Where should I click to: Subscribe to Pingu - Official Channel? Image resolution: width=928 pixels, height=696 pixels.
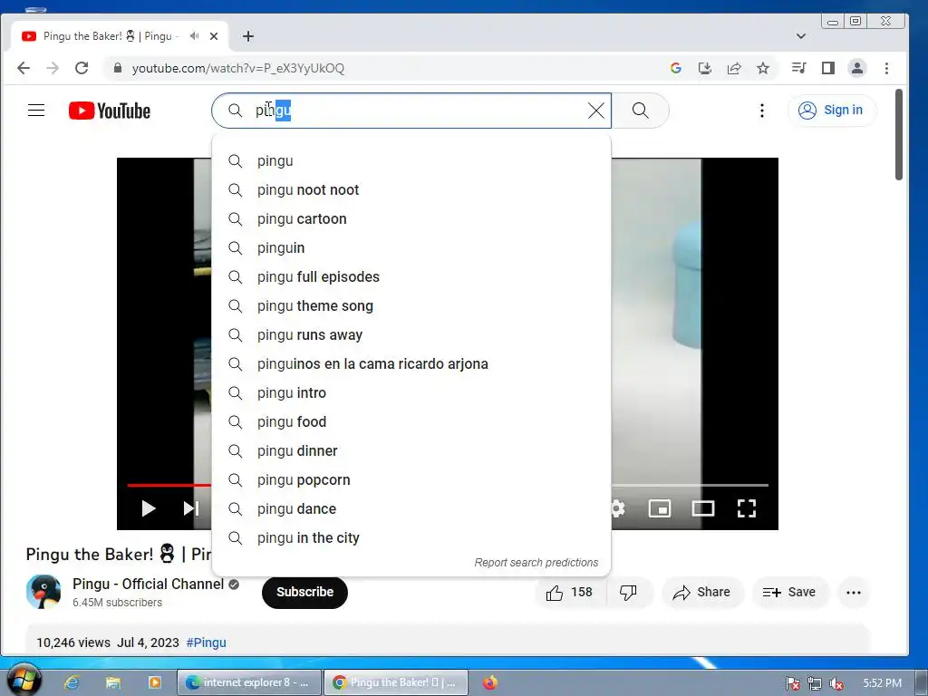pyautogui.click(x=304, y=592)
